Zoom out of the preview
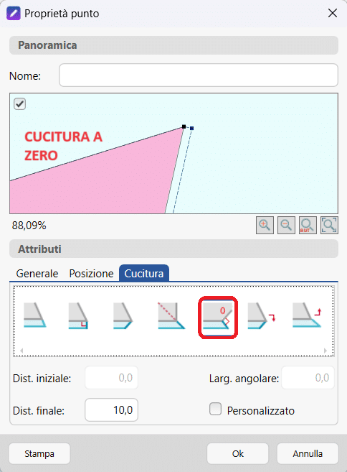The height and width of the screenshot is (472, 347). (x=286, y=225)
